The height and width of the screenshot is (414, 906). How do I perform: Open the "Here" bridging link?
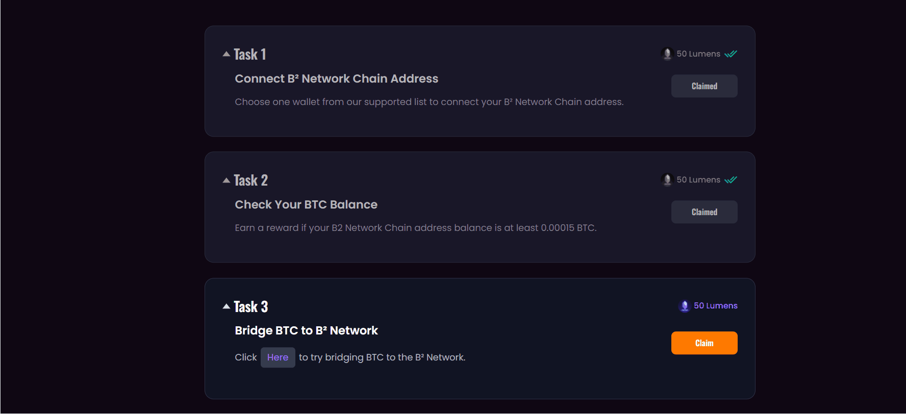pos(278,357)
